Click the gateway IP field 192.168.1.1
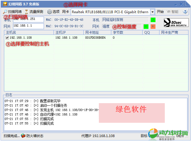Screen dimensions: 191x141 pos(28,26)
